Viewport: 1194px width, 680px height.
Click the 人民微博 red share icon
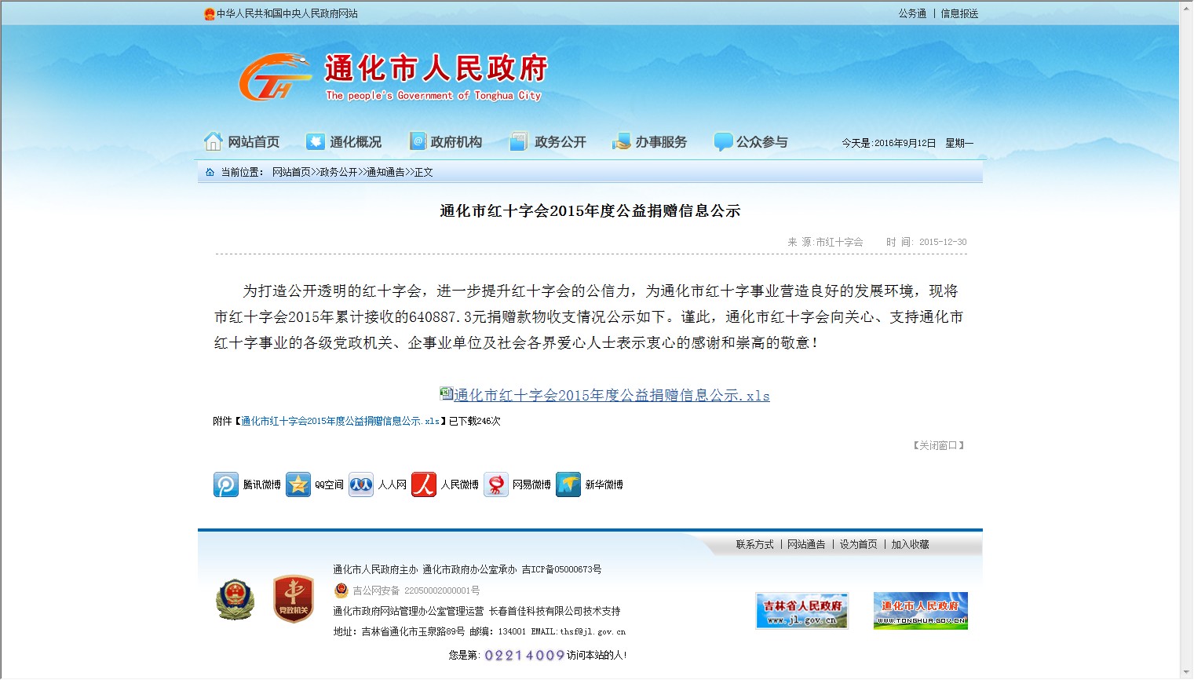click(424, 484)
